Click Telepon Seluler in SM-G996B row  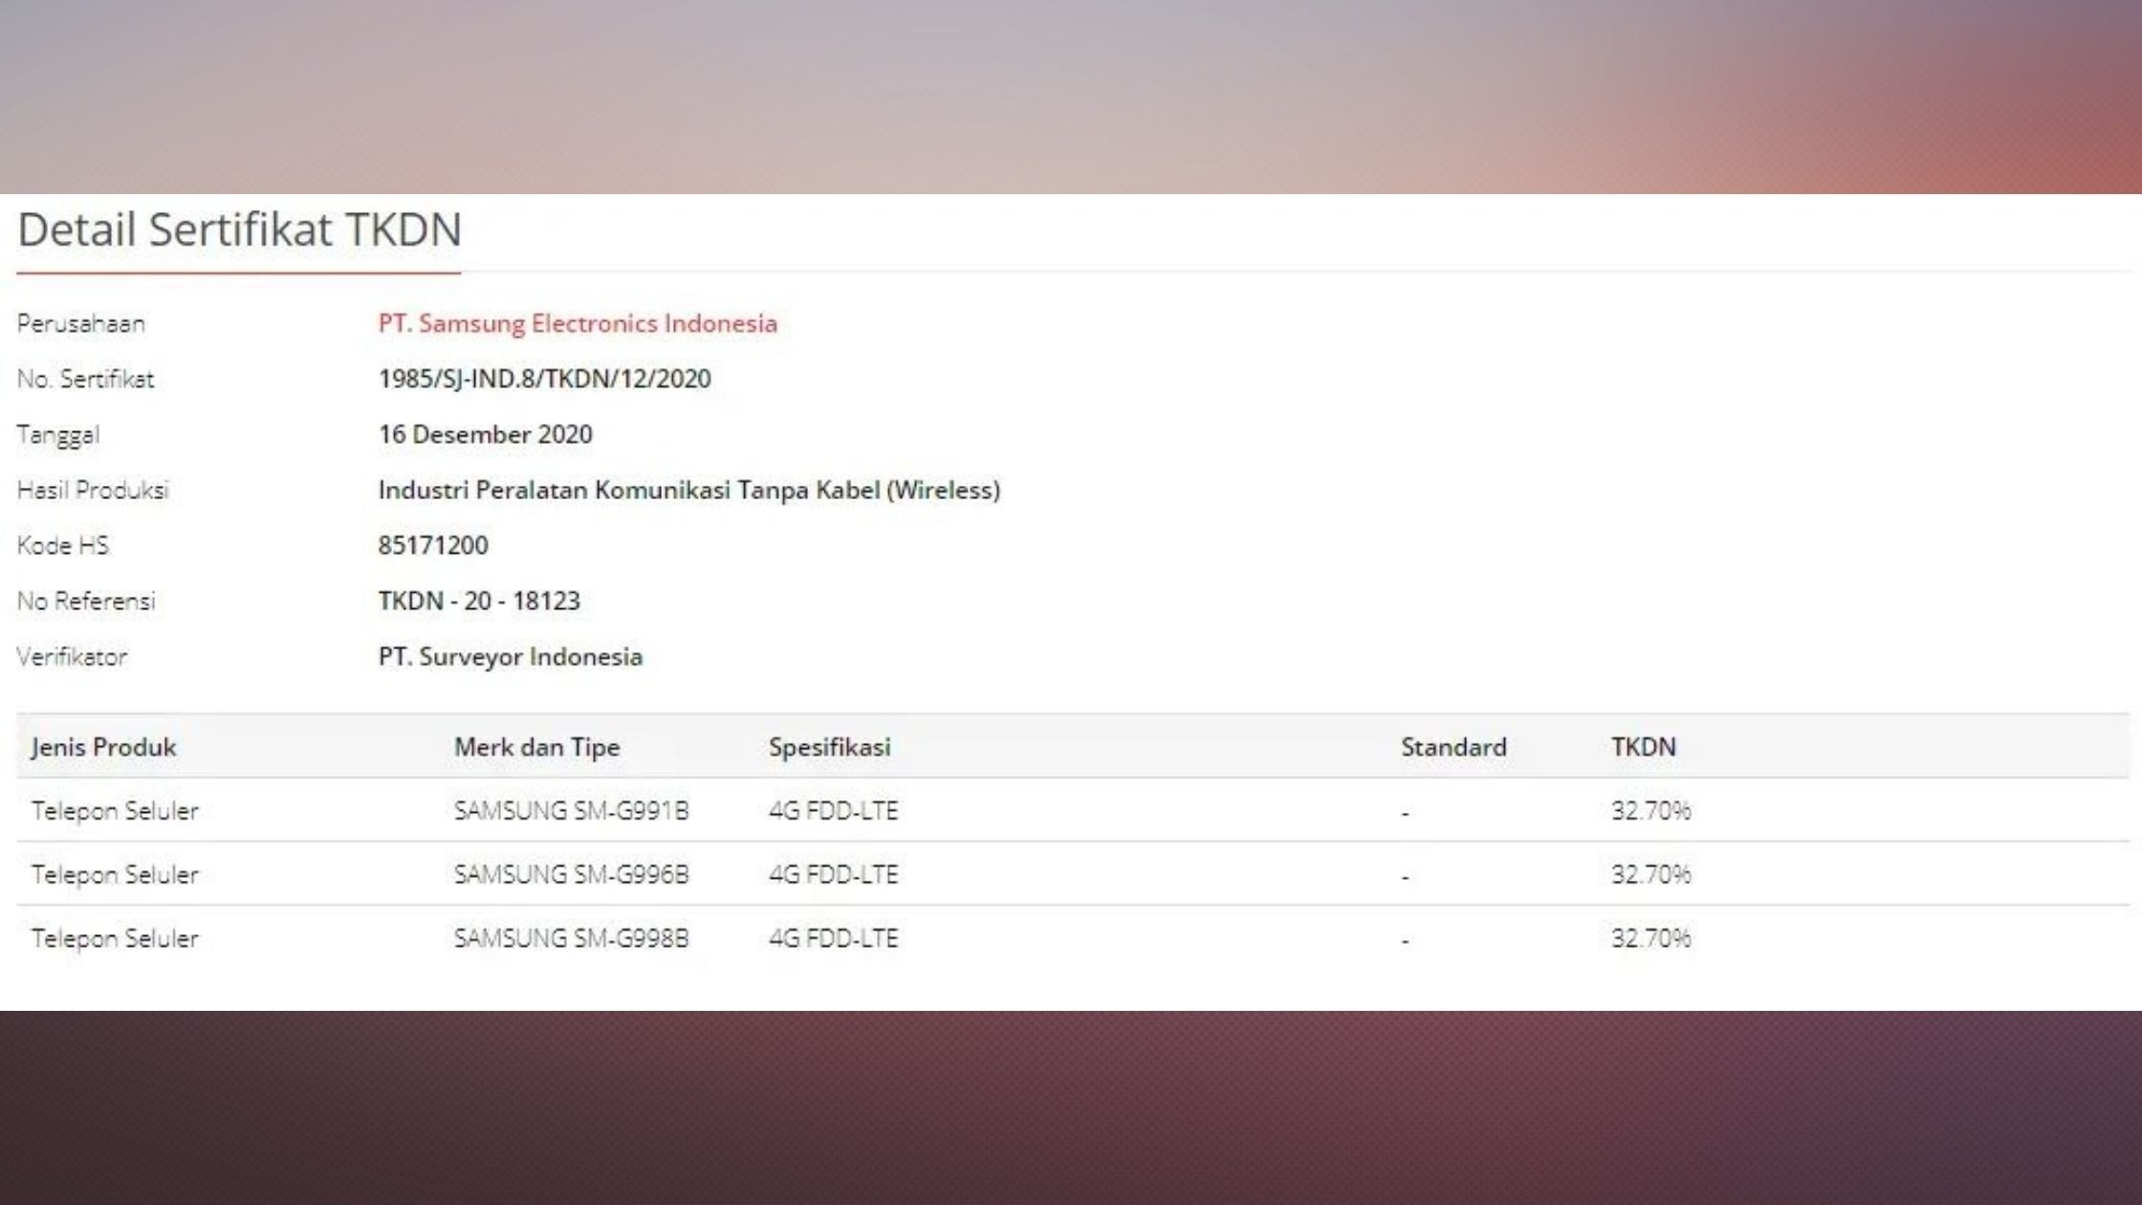pos(115,875)
